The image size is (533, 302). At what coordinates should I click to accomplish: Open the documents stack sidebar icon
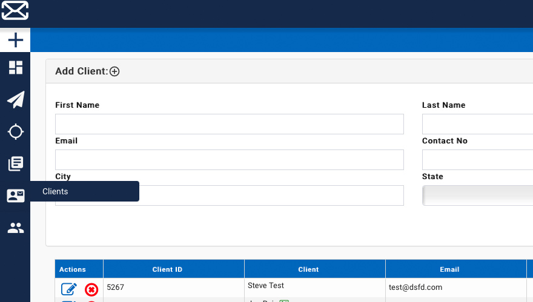pyautogui.click(x=16, y=164)
